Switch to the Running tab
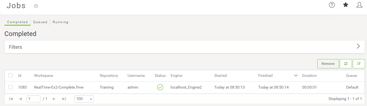The image size is (367, 106). pos(60,22)
